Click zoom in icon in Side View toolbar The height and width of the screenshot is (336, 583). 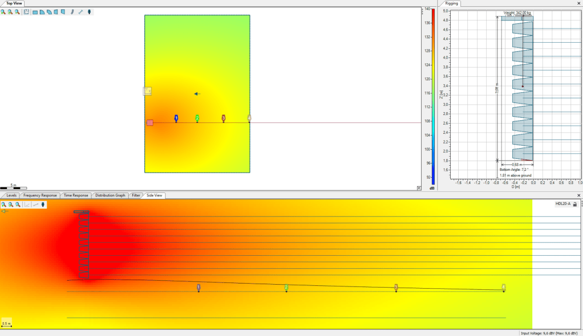pos(3,204)
